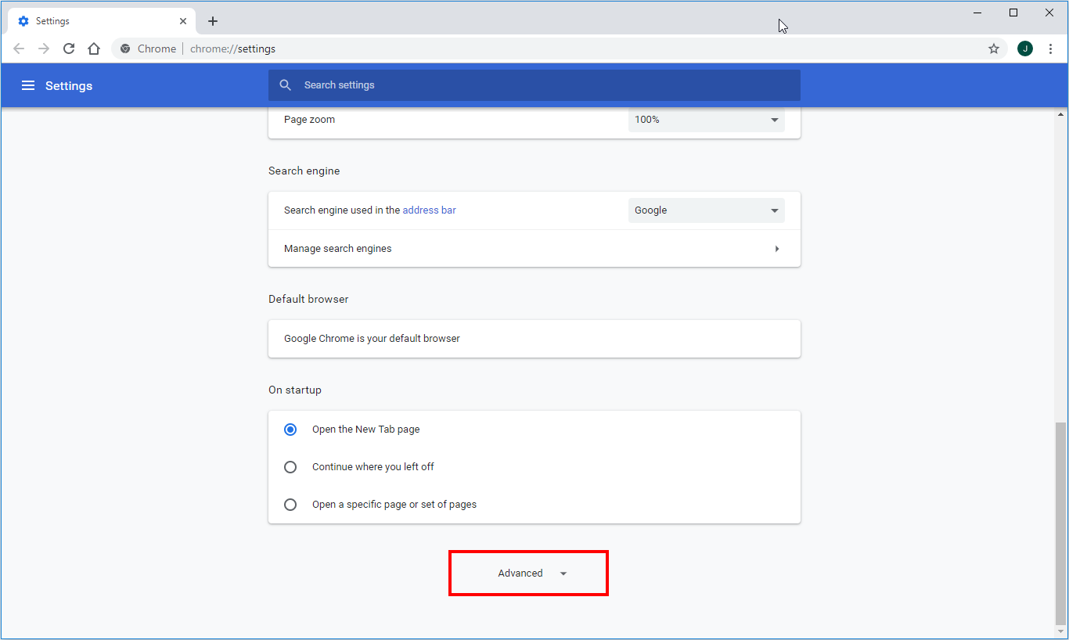
Task: Click the Chrome site info icon in address bar
Action: pos(125,49)
